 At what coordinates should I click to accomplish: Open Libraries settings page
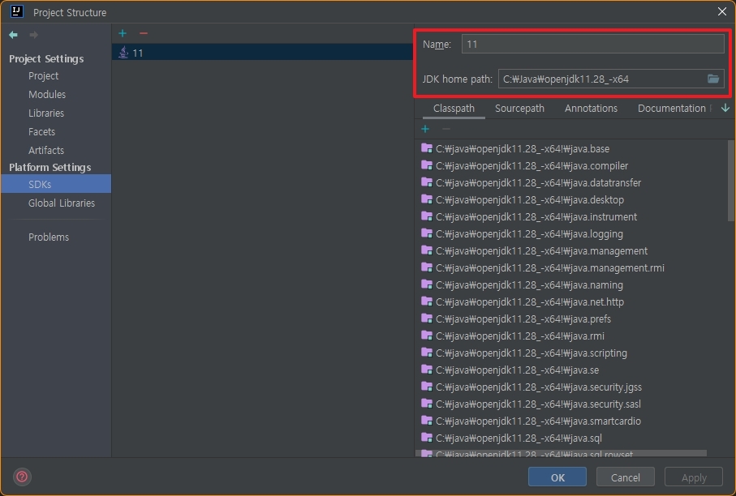(46, 113)
